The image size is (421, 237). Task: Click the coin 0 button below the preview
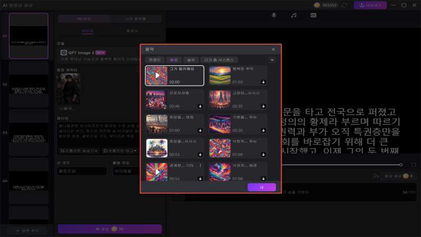coord(398,176)
